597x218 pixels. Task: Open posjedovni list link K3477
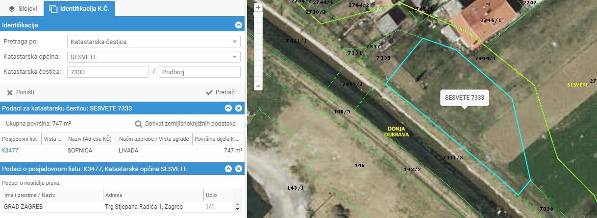(x=10, y=151)
